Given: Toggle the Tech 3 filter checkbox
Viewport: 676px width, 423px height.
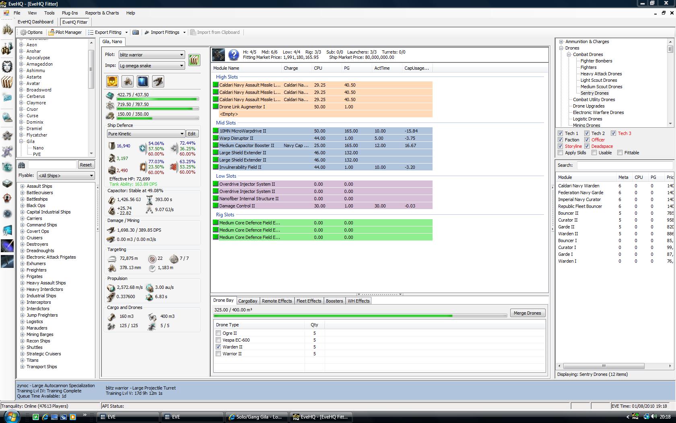Looking at the screenshot, I should click(613, 133).
